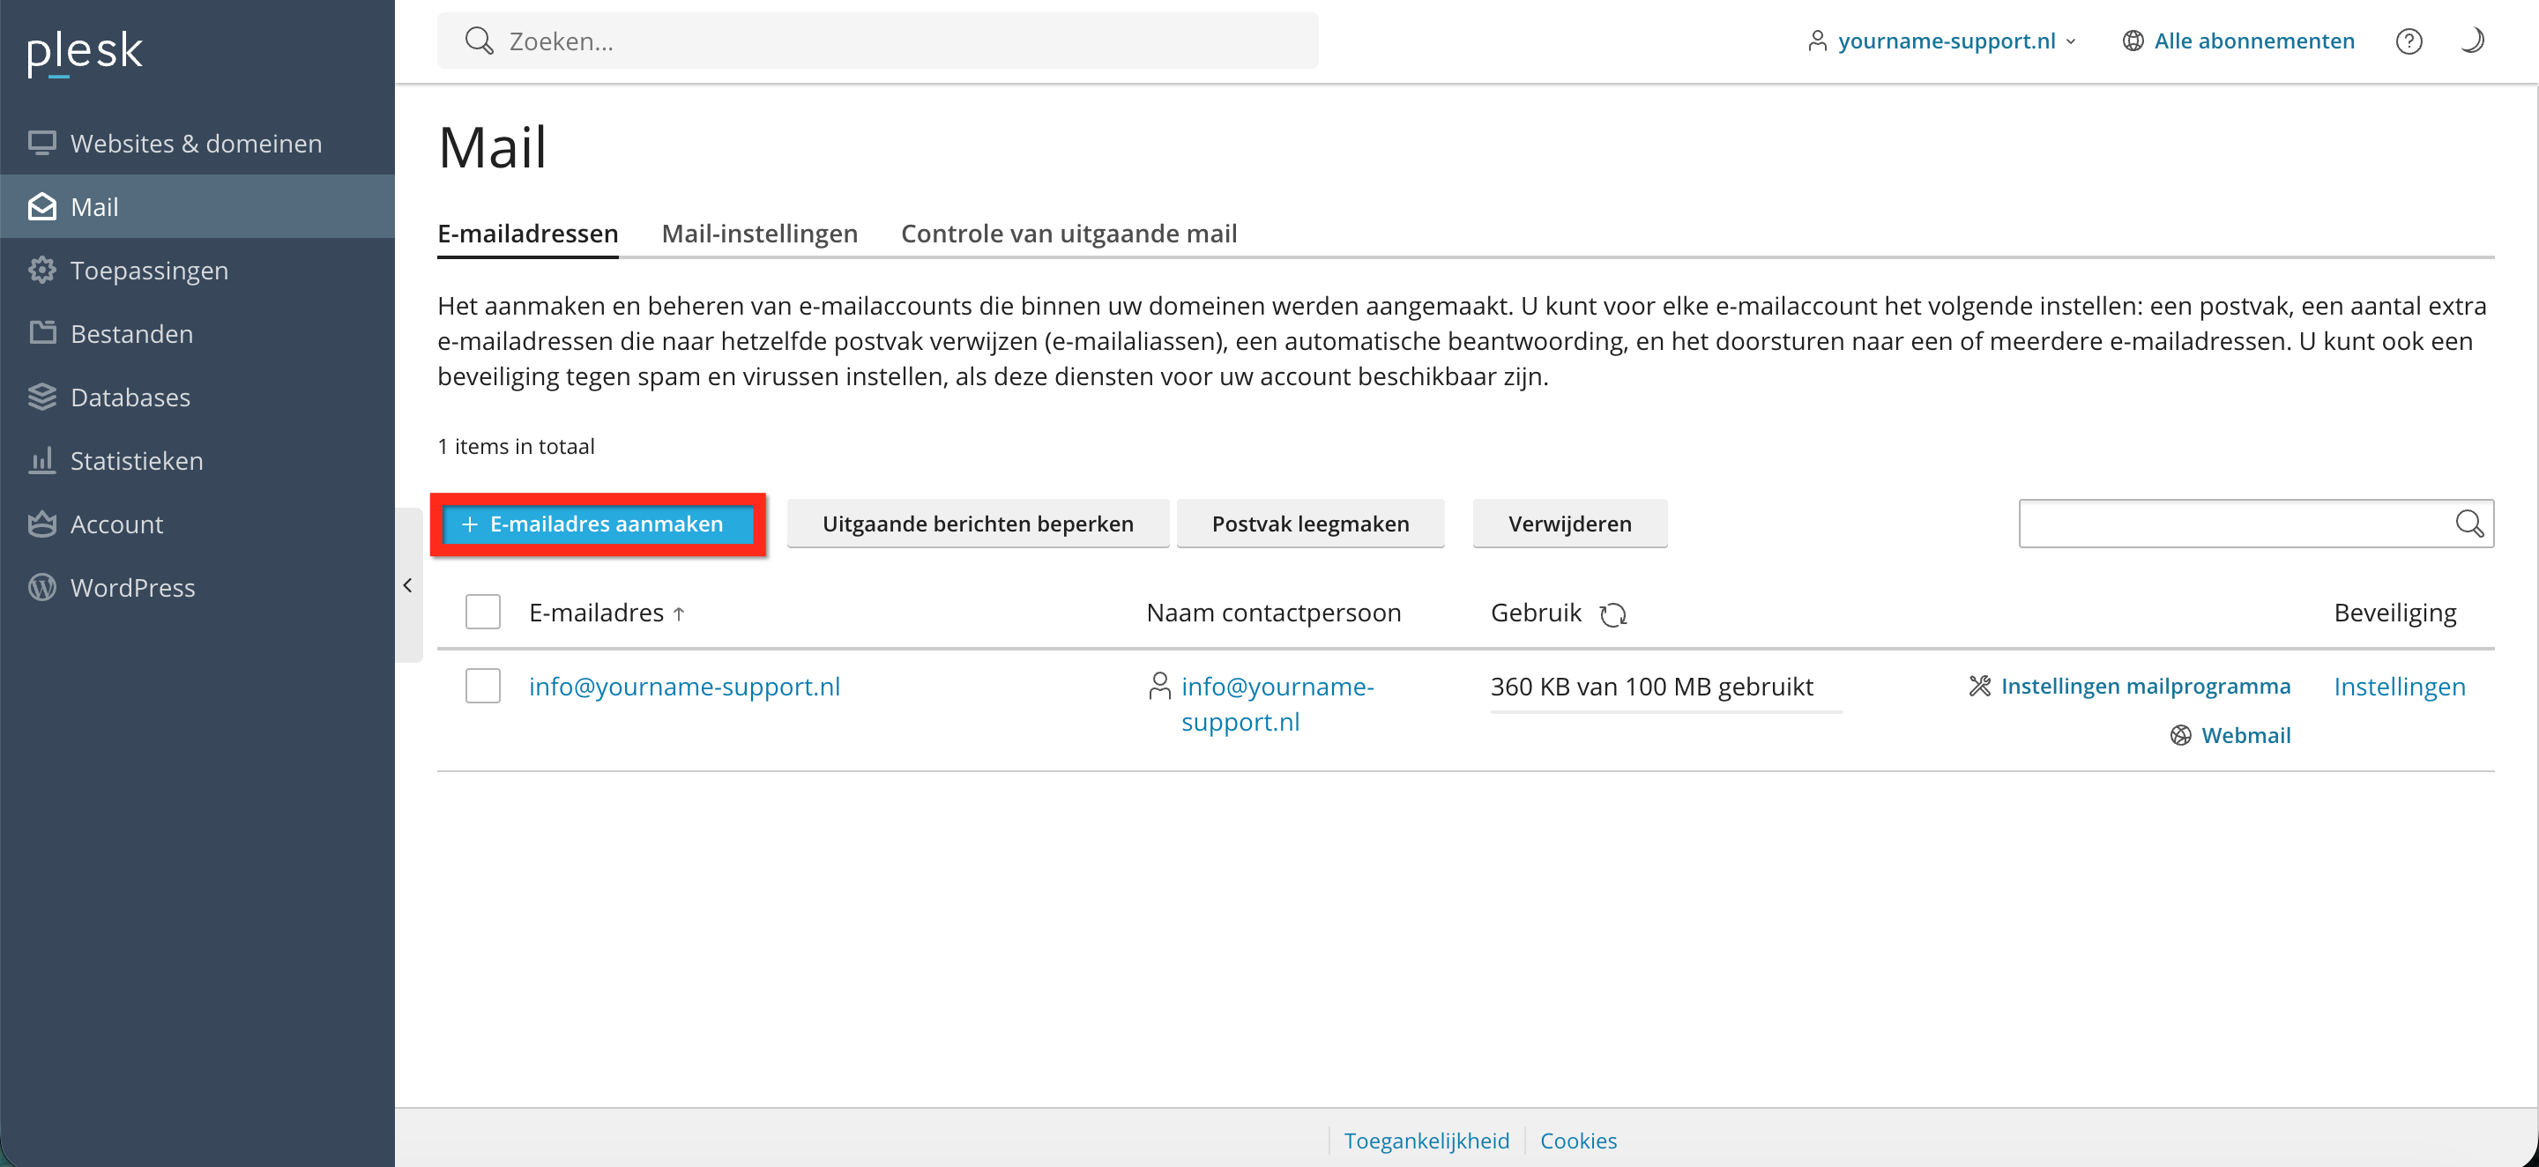Open Instellingen mailprogramma for info mailbox
Viewport: 2539px width, 1167px height.
tap(2145, 686)
